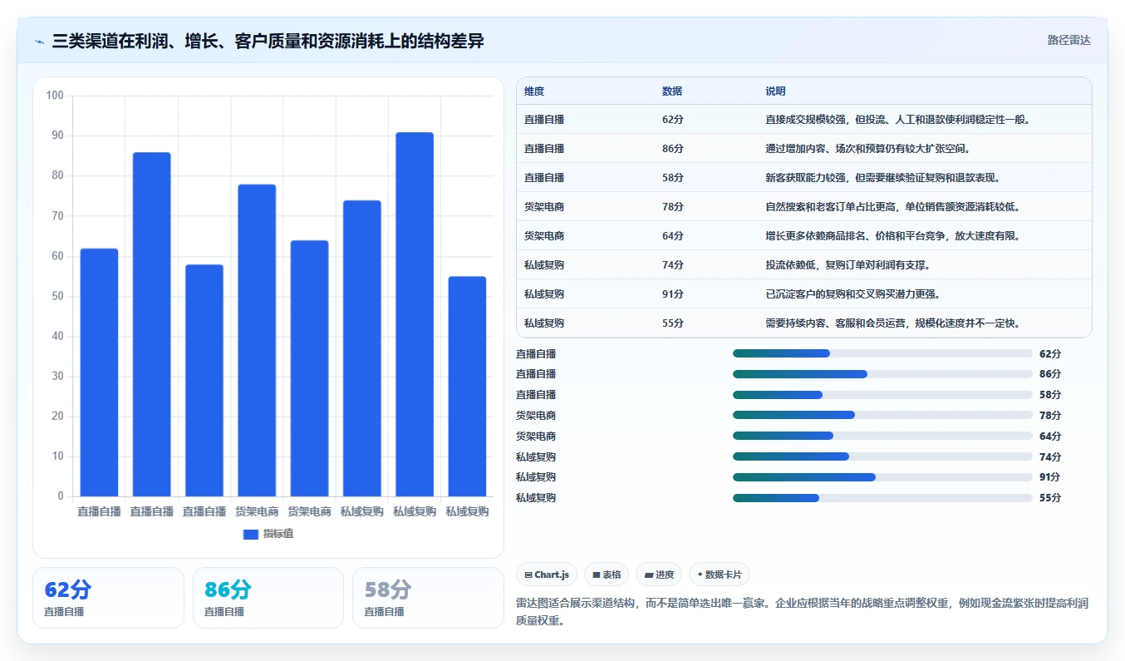
Task: Click the 100 label on the y-axis
Action: pos(55,96)
